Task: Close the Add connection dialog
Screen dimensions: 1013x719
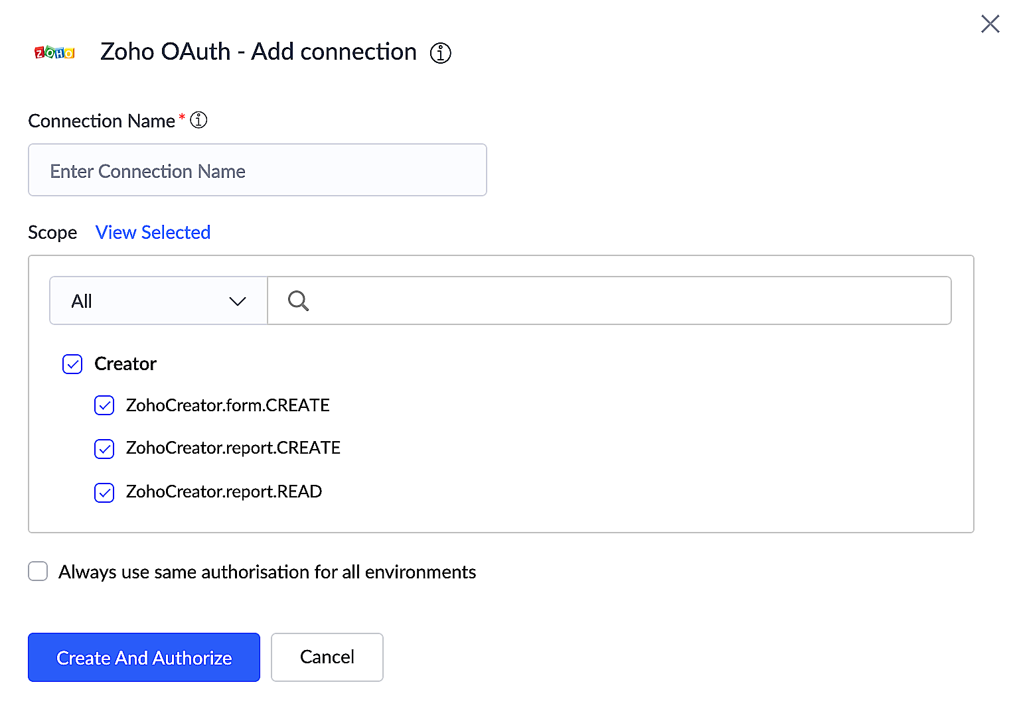Action: pos(990,24)
